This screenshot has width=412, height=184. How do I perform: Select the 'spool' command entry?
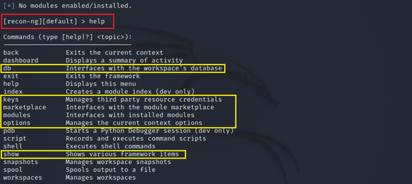tap(13, 170)
